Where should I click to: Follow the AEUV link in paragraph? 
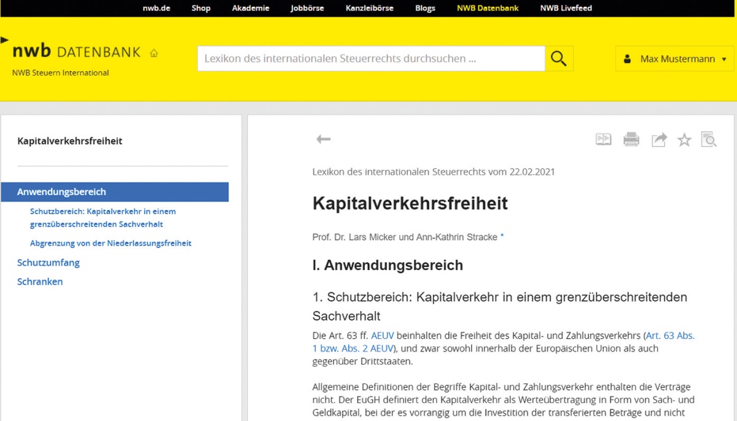point(382,336)
